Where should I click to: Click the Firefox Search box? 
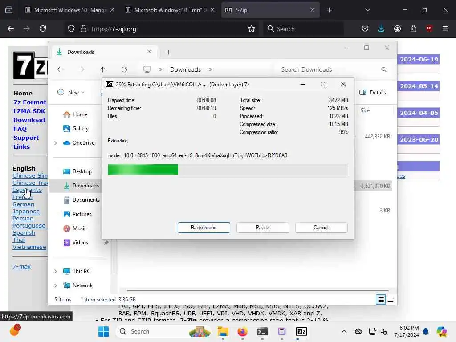(x=303, y=29)
